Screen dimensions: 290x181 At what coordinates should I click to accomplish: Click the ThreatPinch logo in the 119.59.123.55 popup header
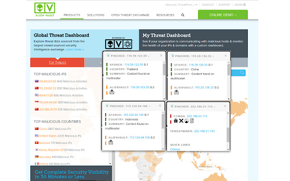tap(108, 55)
